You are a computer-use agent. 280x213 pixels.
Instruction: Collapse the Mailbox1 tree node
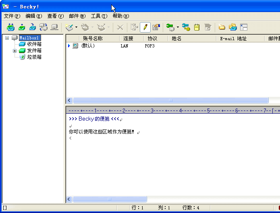click(x=7, y=38)
